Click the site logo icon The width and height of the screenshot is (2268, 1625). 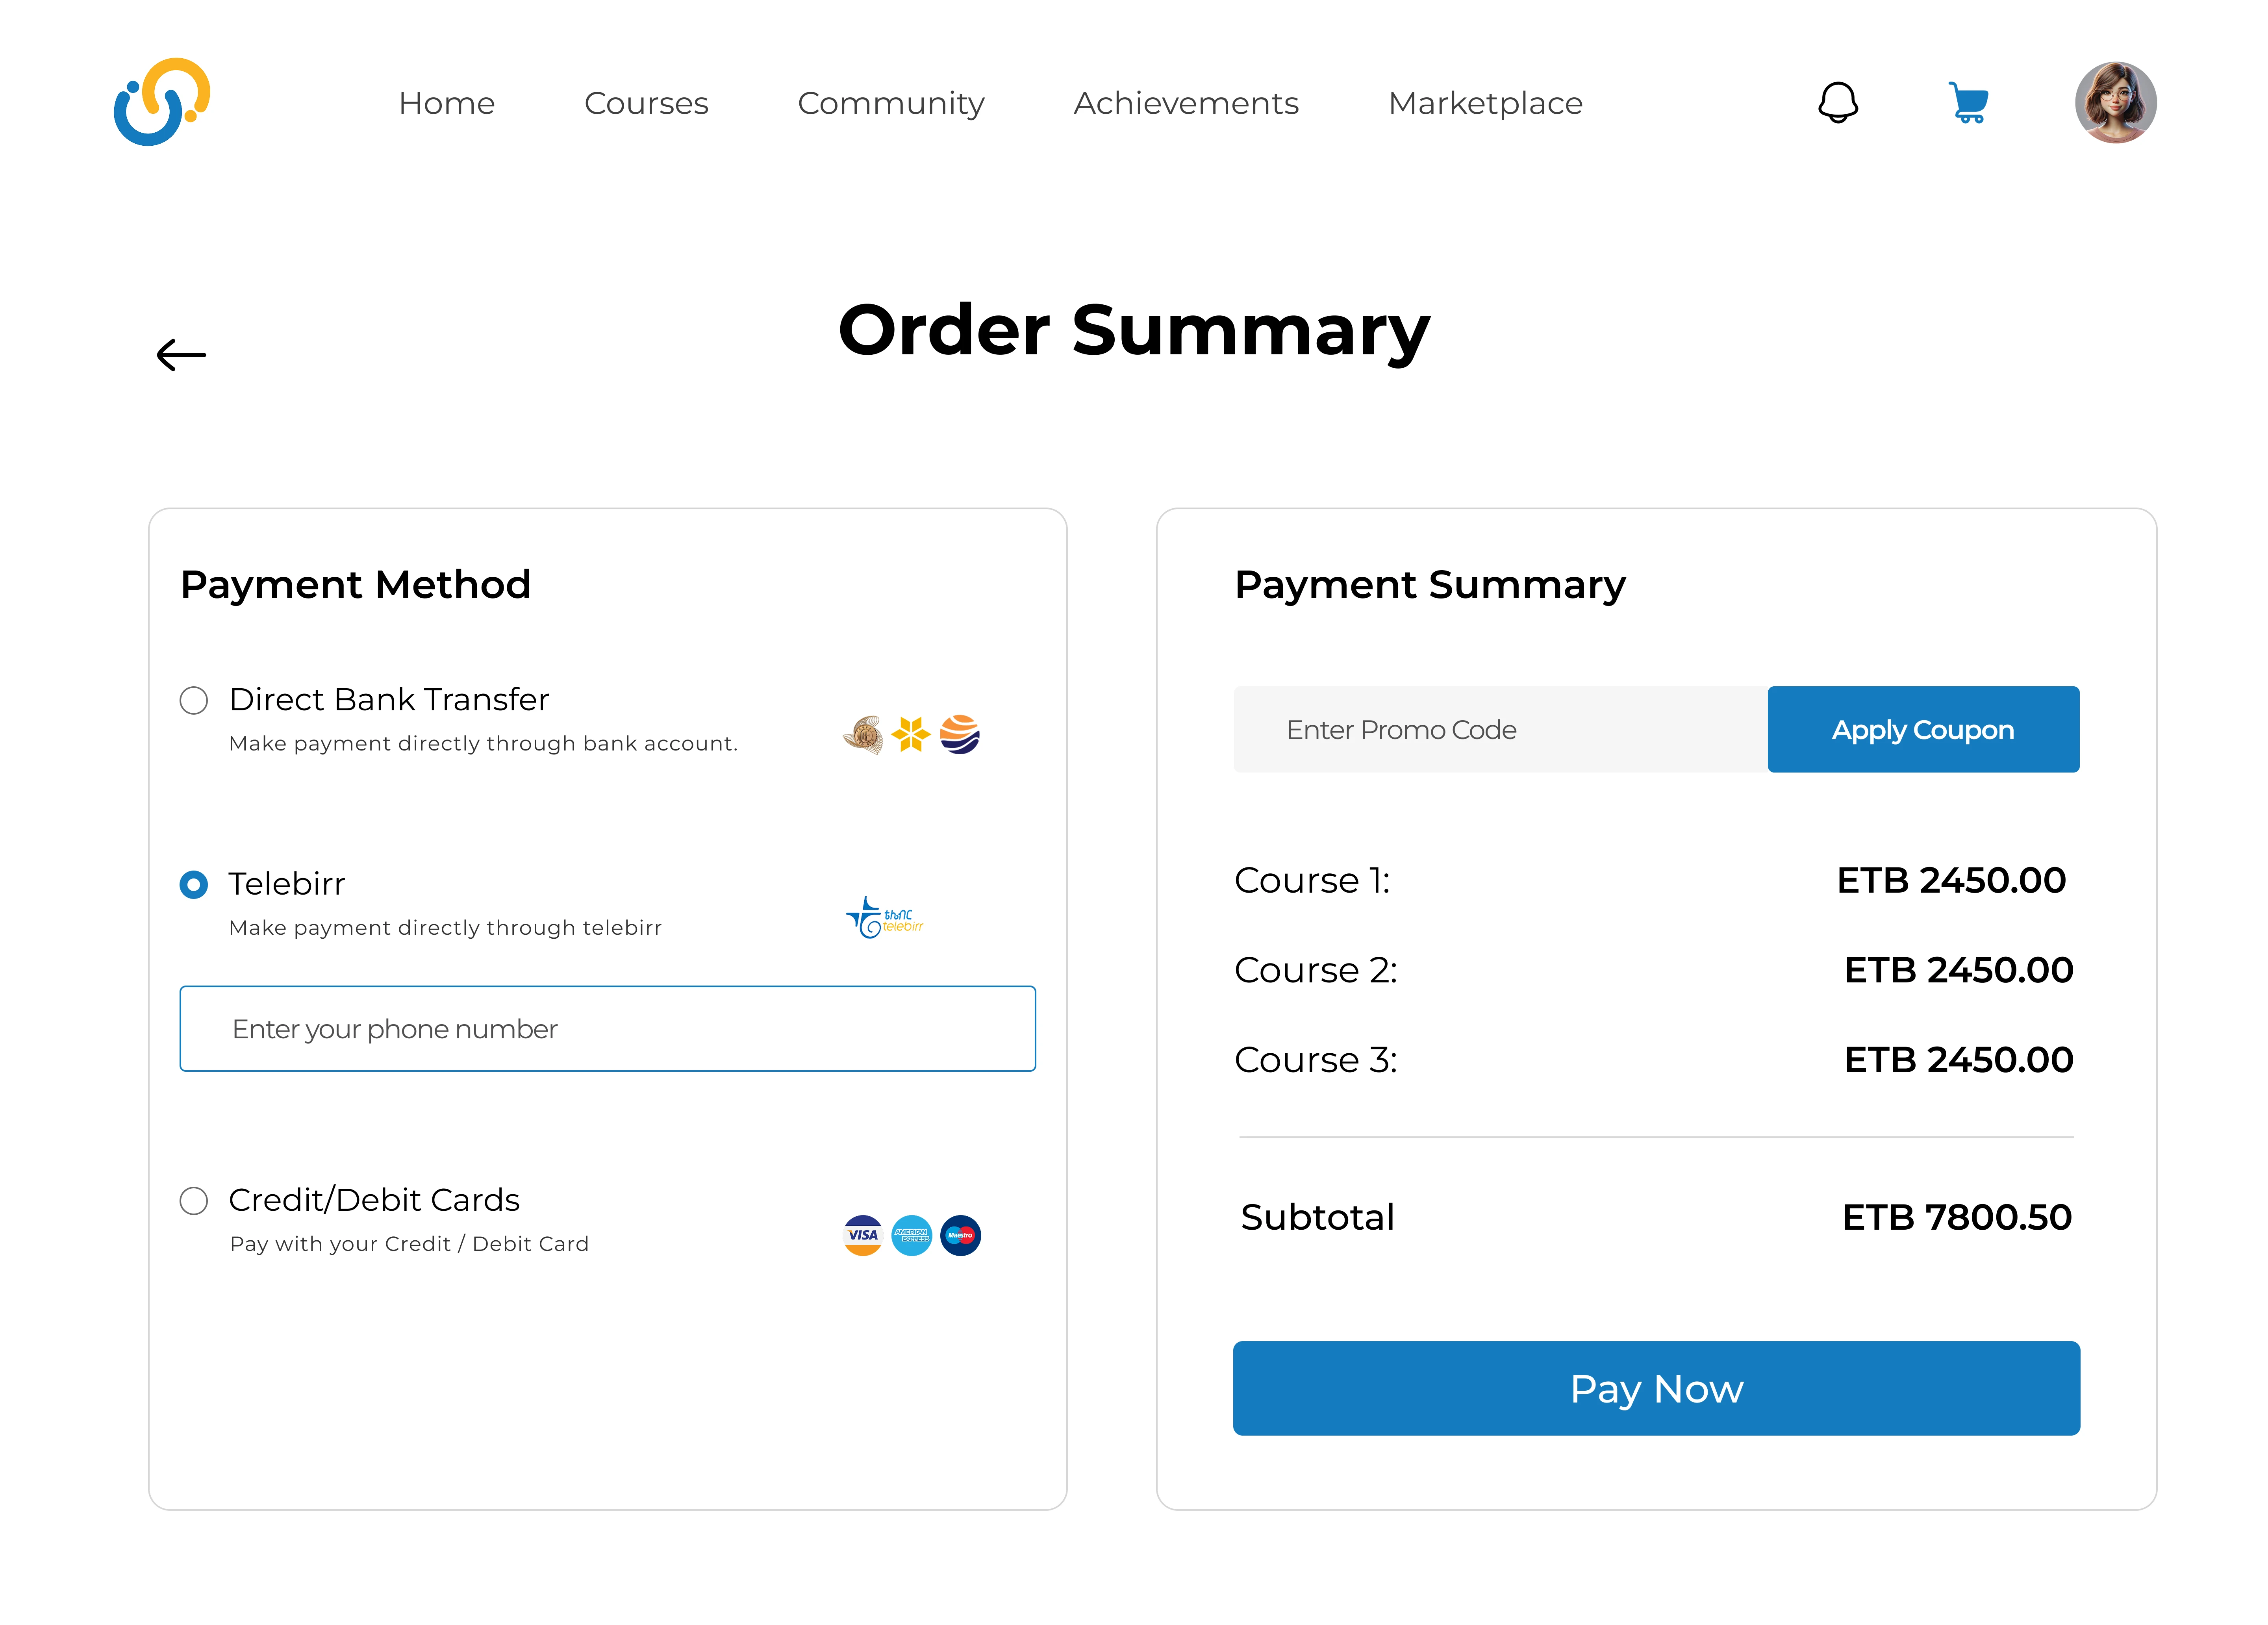coord(162,102)
